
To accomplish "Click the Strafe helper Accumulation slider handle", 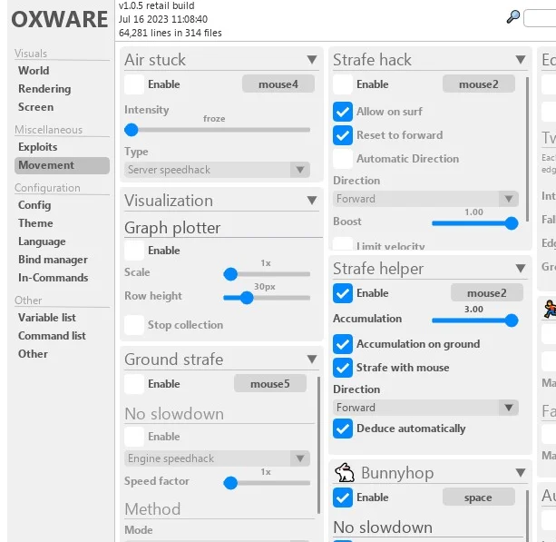I will (511, 320).
